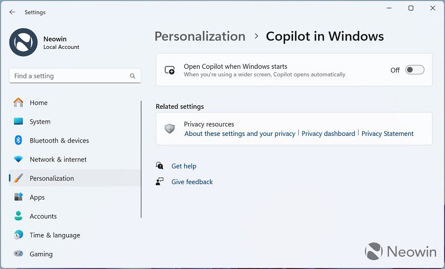
Task: Click the Gaming controller icon
Action: 18,253
